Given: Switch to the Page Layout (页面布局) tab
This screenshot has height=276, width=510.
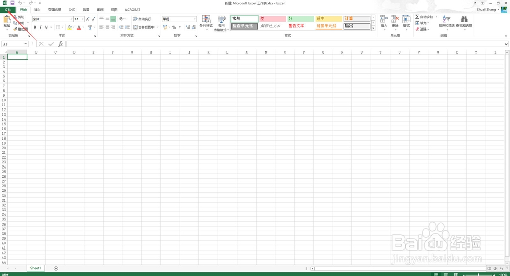Looking at the screenshot, I should [x=55, y=10].
